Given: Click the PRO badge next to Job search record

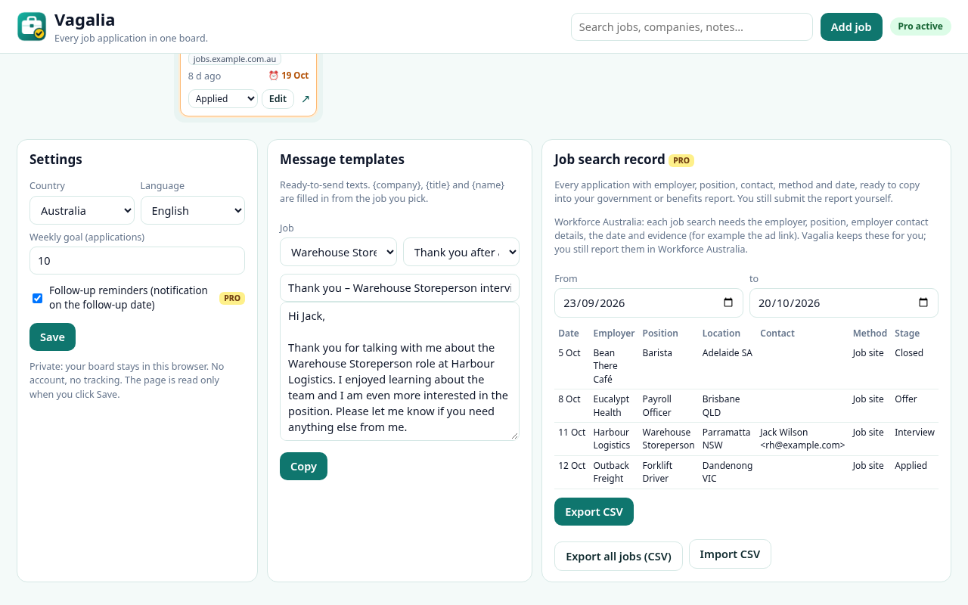Looking at the screenshot, I should (681, 160).
